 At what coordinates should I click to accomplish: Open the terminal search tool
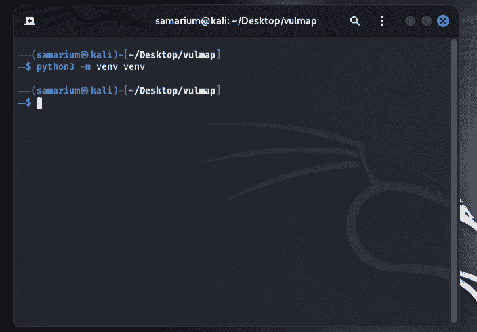[x=355, y=21]
